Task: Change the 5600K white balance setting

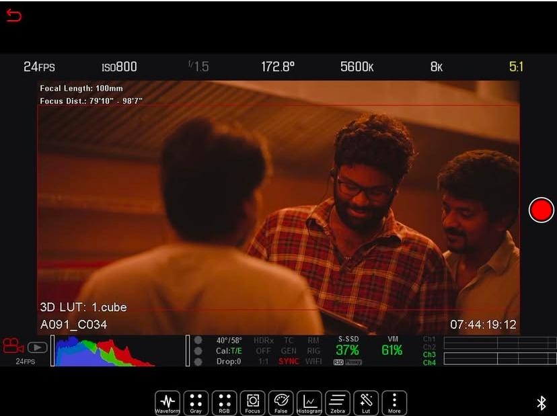Action: click(357, 67)
